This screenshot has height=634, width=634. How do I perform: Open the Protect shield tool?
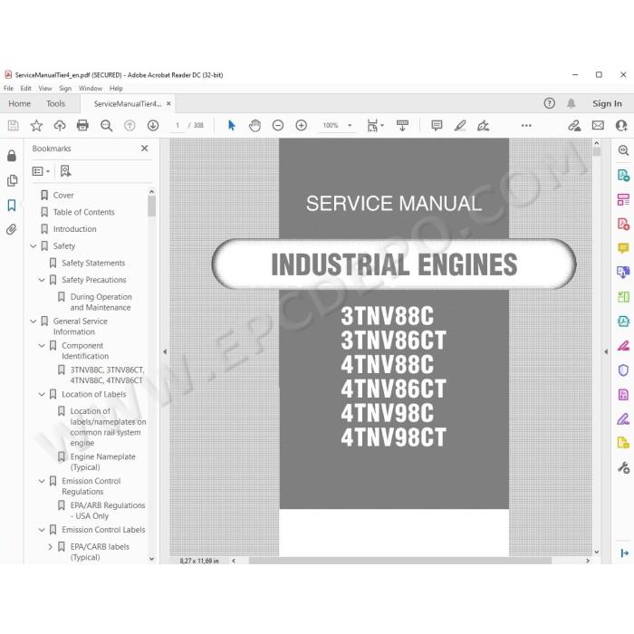(x=623, y=370)
